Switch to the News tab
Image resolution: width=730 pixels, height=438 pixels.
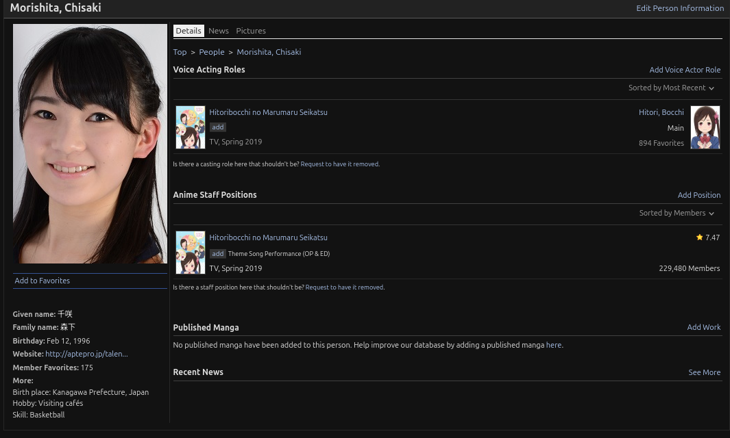pos(219,31)
